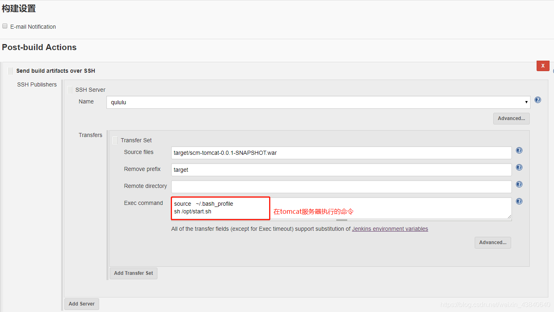Click the 构建设置 section heading
The width and height of the screenshot is (554, 312).
click(x=19, y=8)
